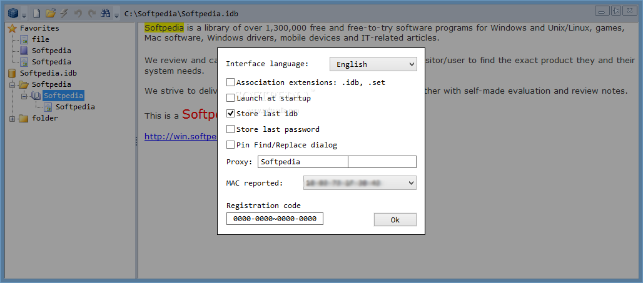
Task: Enable the Pin Find/Replace dialog checkbox
Action: coord(230,144)
